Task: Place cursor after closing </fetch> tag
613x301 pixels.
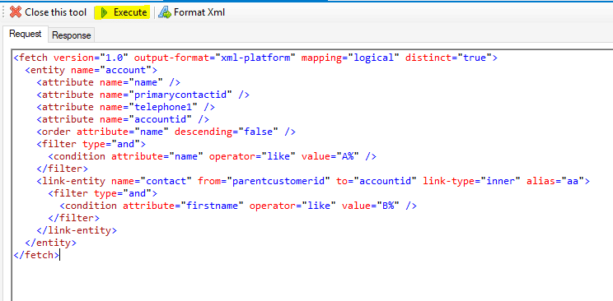Action: coord(60,255)
